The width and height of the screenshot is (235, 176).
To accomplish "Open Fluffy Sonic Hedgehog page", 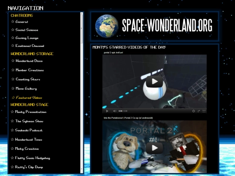I will pos(32,158).
